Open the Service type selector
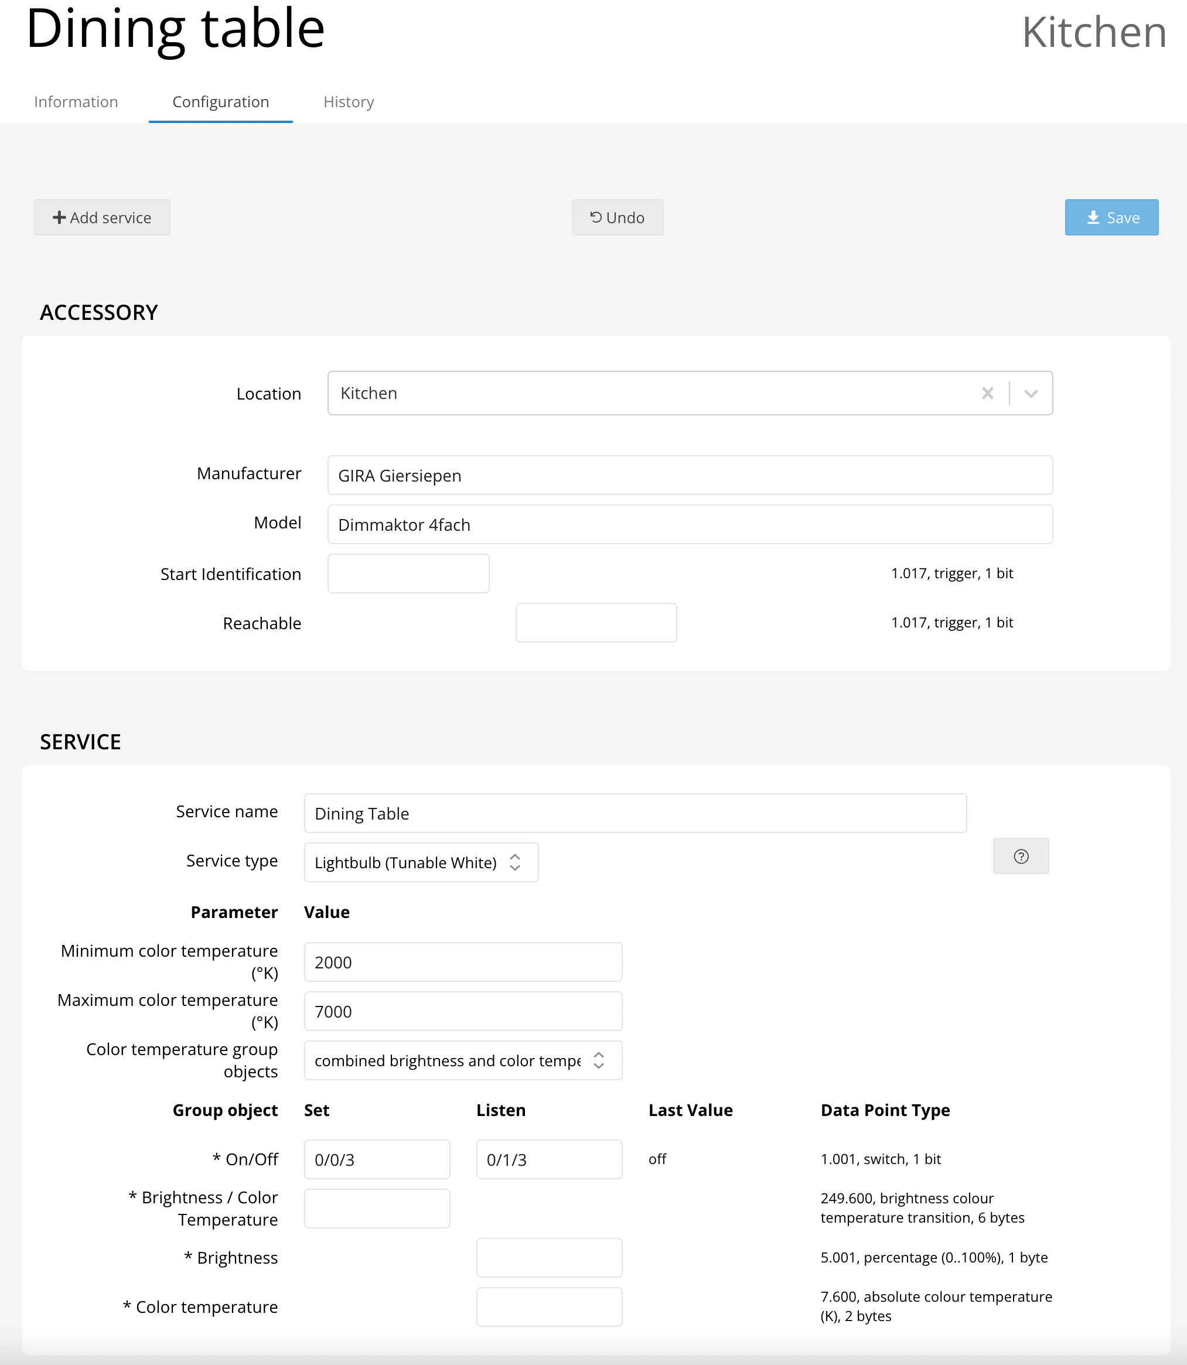The width and height of the screenshot is (1187, 1365). (421, 862)
